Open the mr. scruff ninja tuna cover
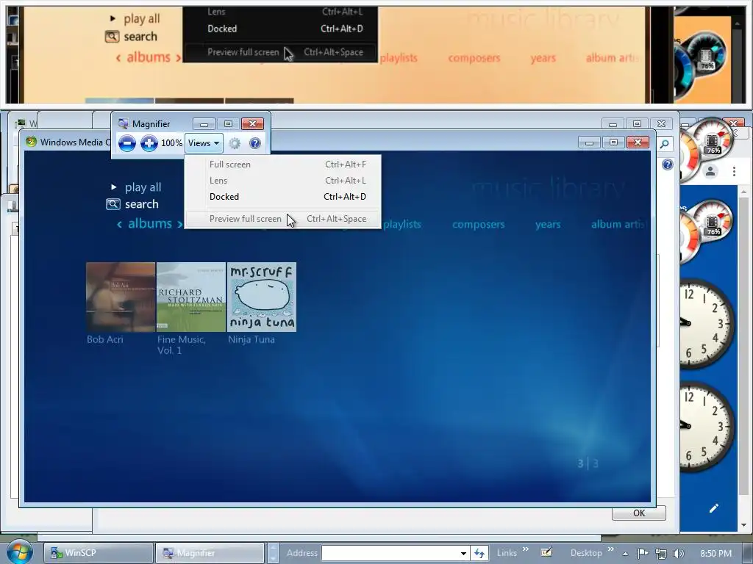The height and width of the screenshot is (564, 753). pyautogui.click(x=262, y=297)
